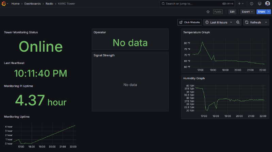
Task: Expand the Share options arrow
Action: coord(269,12)
